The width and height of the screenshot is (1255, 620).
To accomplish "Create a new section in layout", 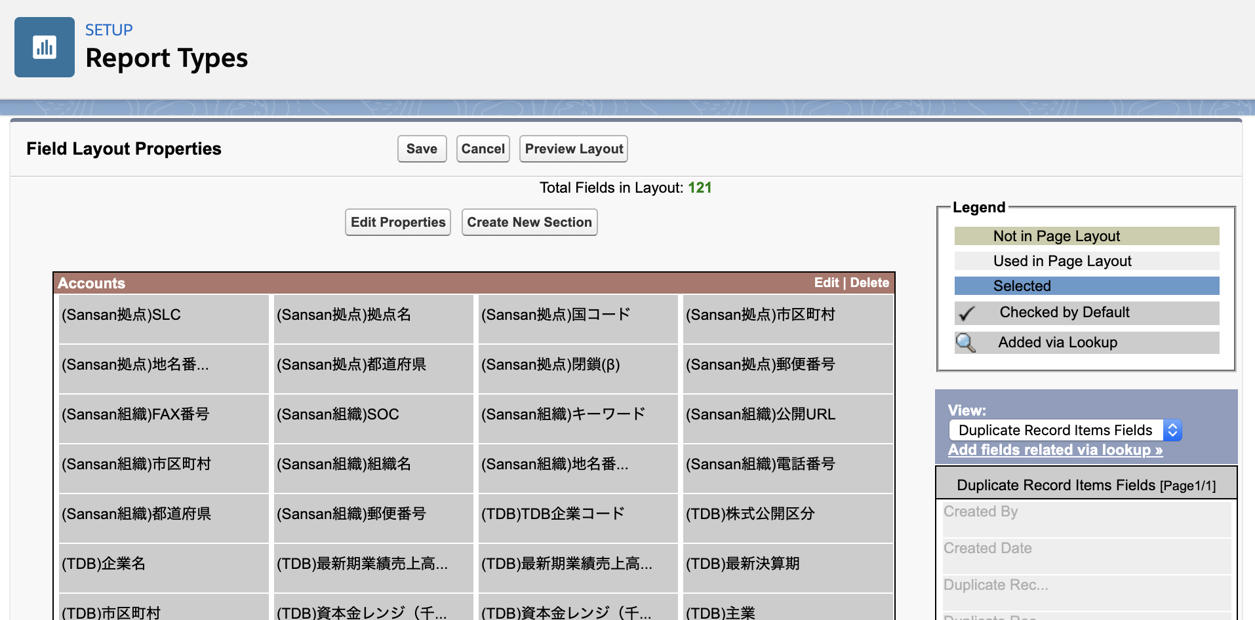I will [x=529, y=222].
